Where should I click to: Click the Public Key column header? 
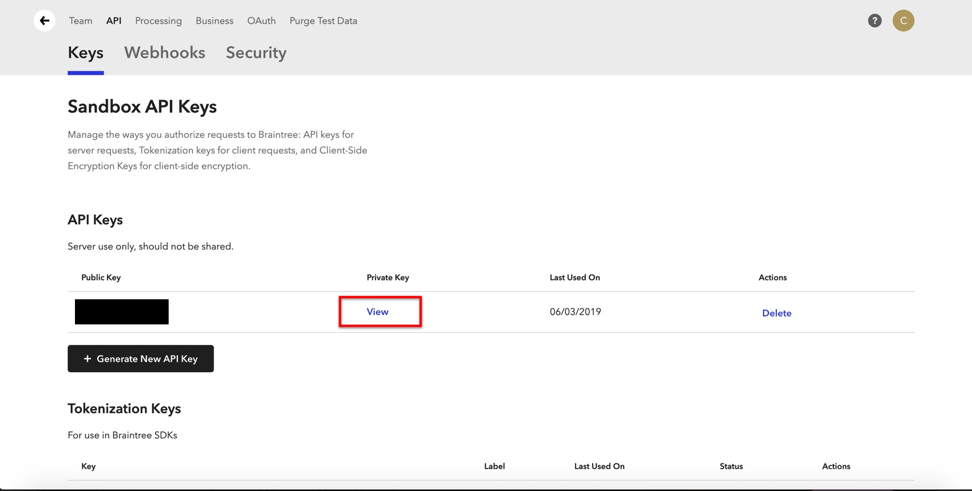(101, 278)
